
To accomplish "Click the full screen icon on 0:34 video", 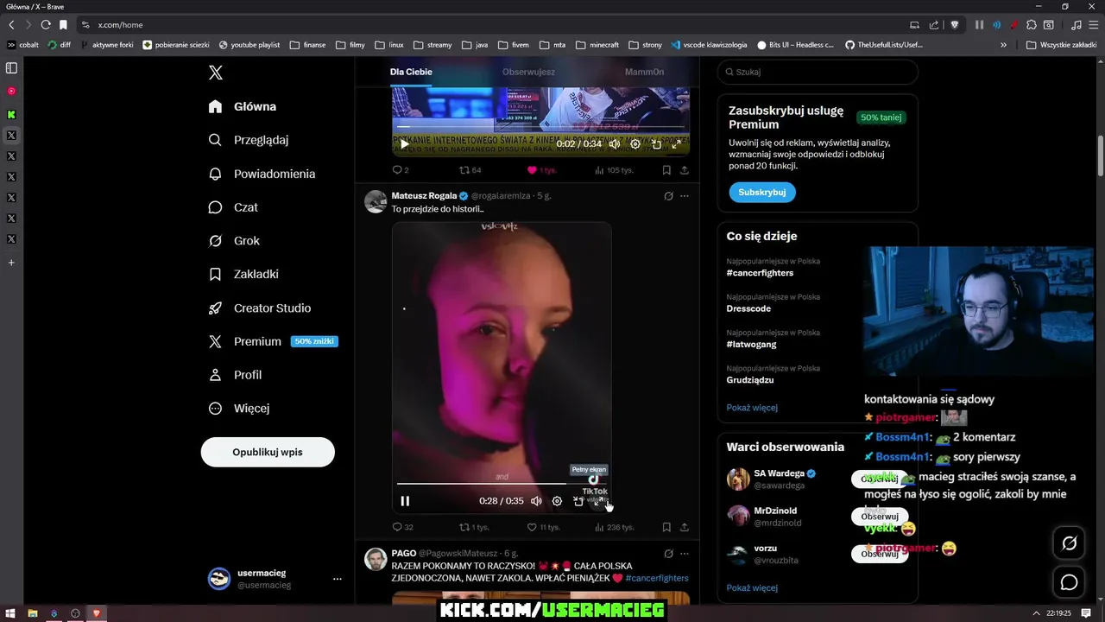I will 677,144.
